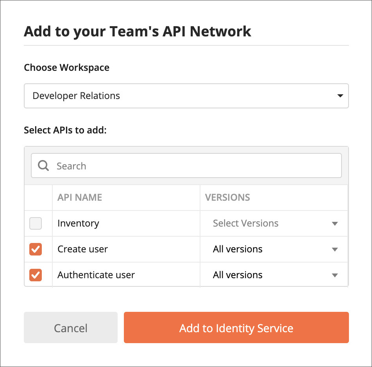
Task: Open the Developer Relations workspace dropdown
Action: pos(186,96)
